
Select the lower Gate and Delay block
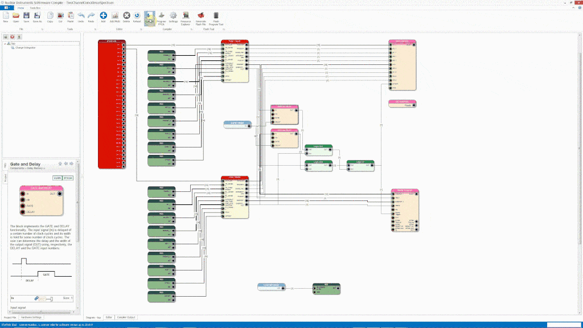[285, 138]
